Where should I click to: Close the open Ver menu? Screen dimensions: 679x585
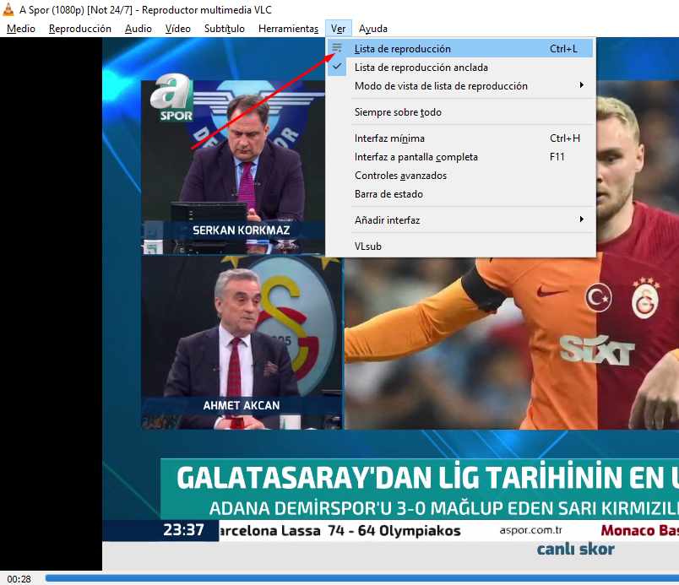point(338,29)
